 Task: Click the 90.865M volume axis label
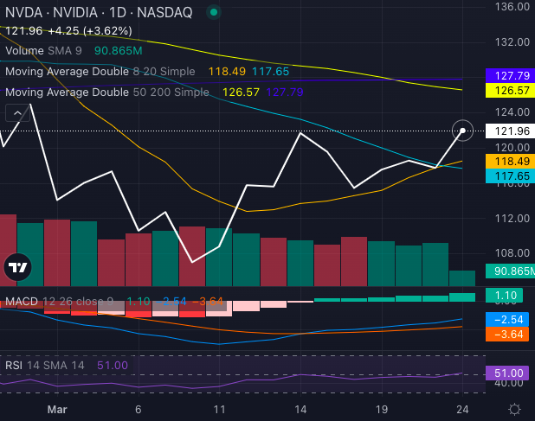(x=509, y=271)
